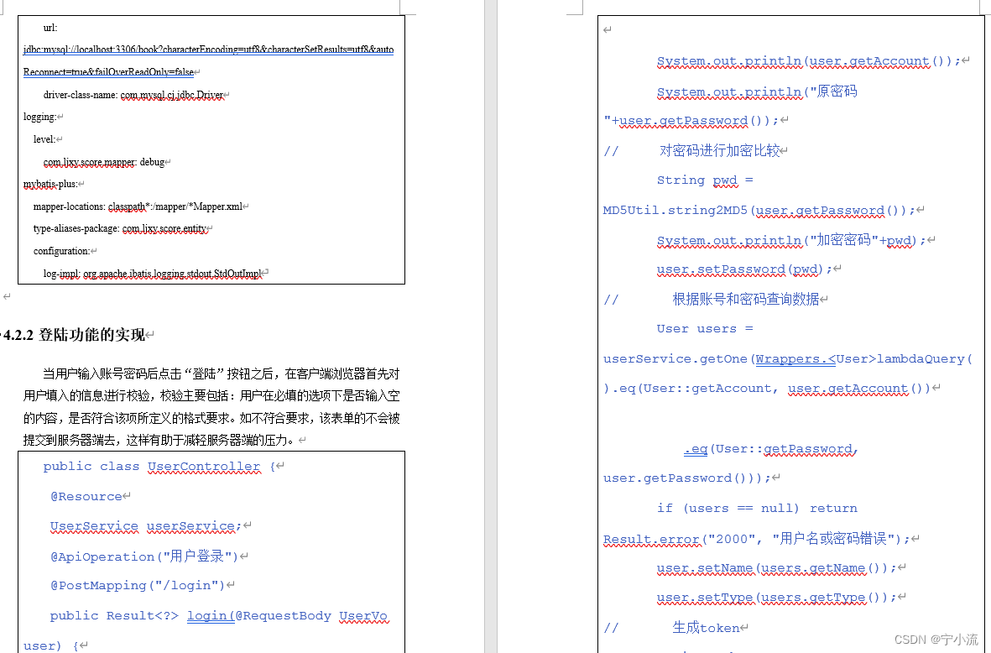This screenshot has height=653, width=991.
Task: Click the public Result<?> login line
Action: click(219, 616)
